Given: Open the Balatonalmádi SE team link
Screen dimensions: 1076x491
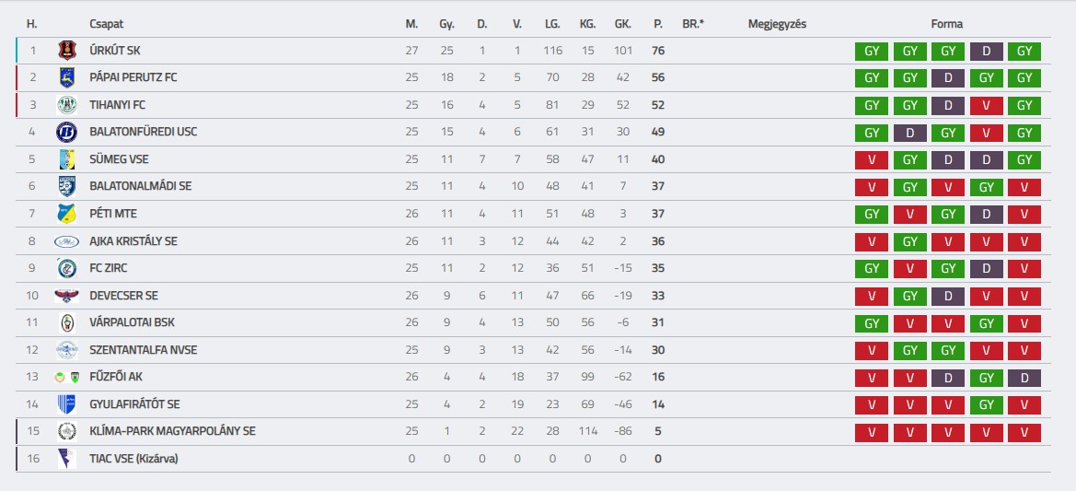Looking at the screenshot, I should (x=141, y=186).
